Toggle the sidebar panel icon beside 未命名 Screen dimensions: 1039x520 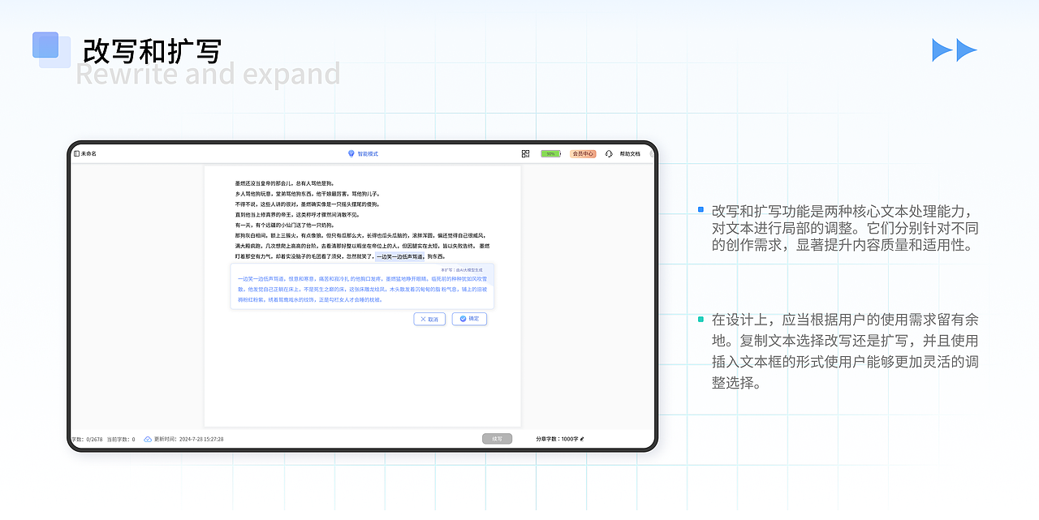[76, 153]
